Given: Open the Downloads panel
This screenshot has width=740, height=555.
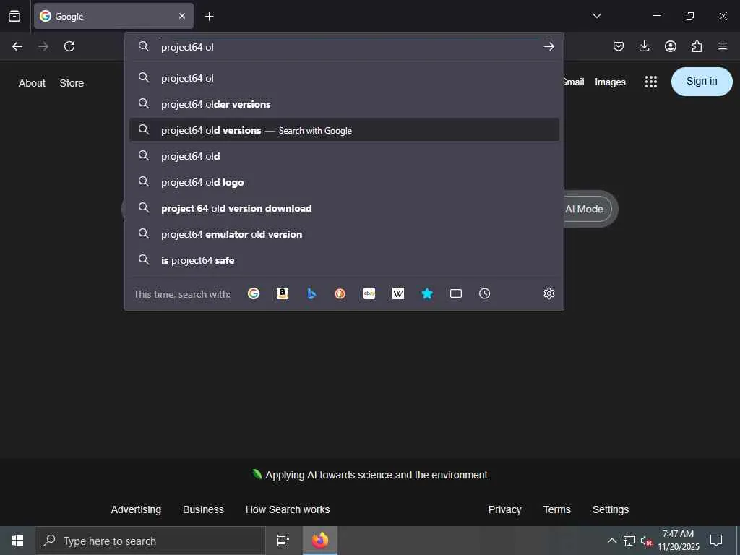Looking at the screenshot, I should coord(644,46).
